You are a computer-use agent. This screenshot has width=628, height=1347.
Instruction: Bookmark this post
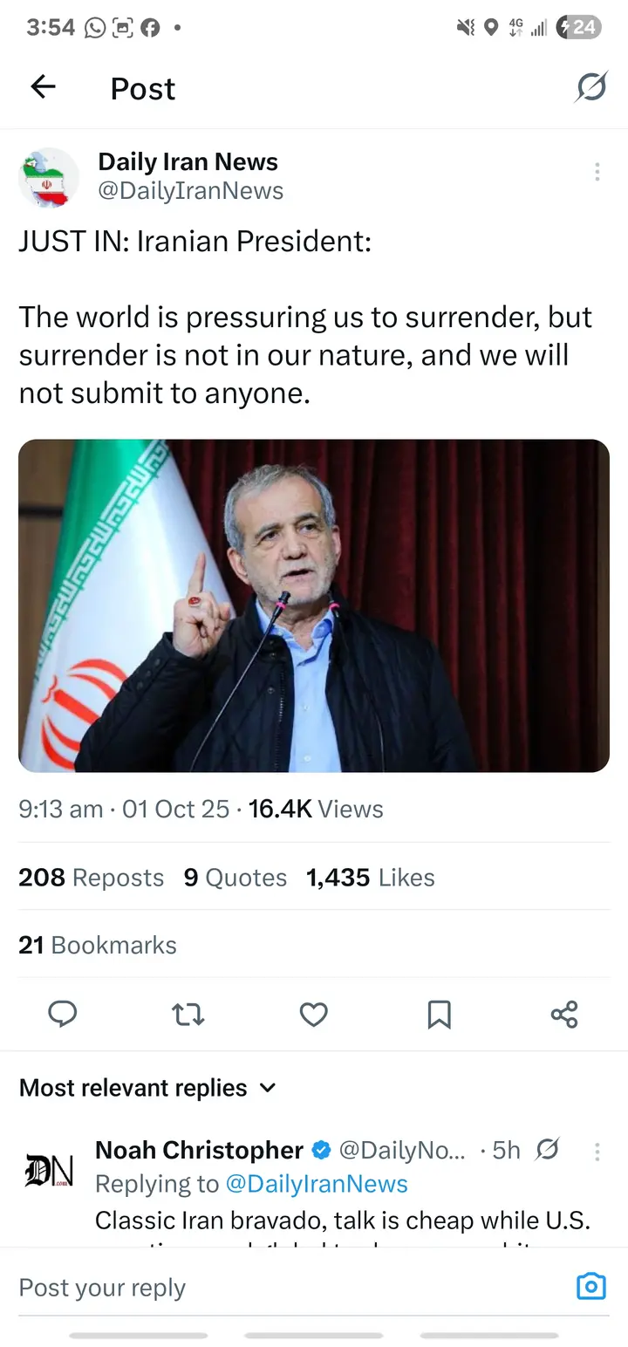(x=439, y=1014)
